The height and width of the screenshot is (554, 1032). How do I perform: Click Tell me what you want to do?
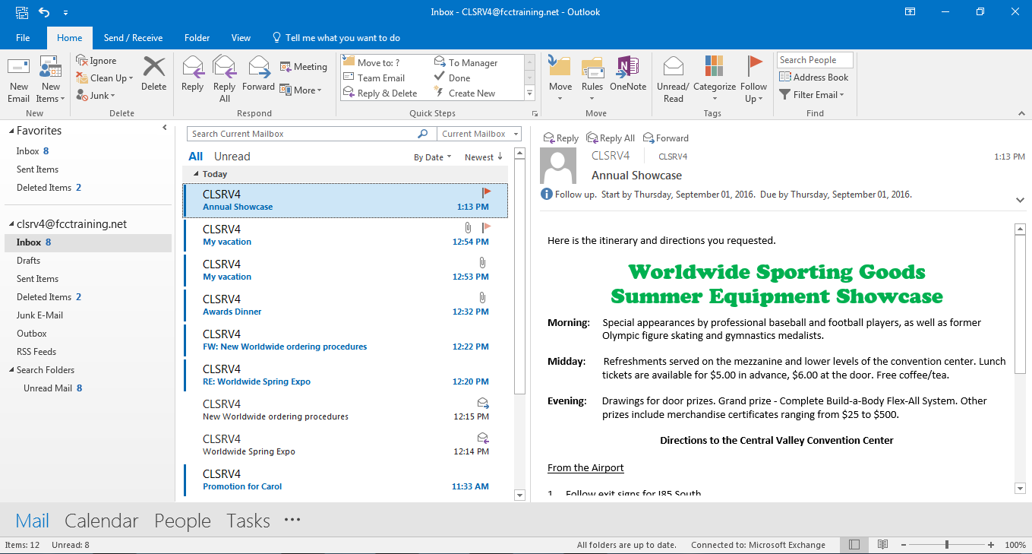point(336,38)
